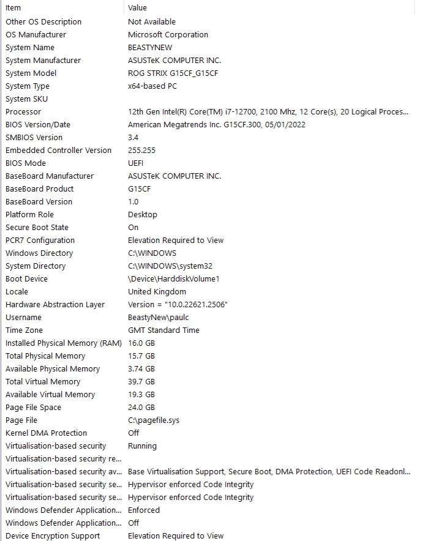Select the Windows Directory label

click(39, 253)
